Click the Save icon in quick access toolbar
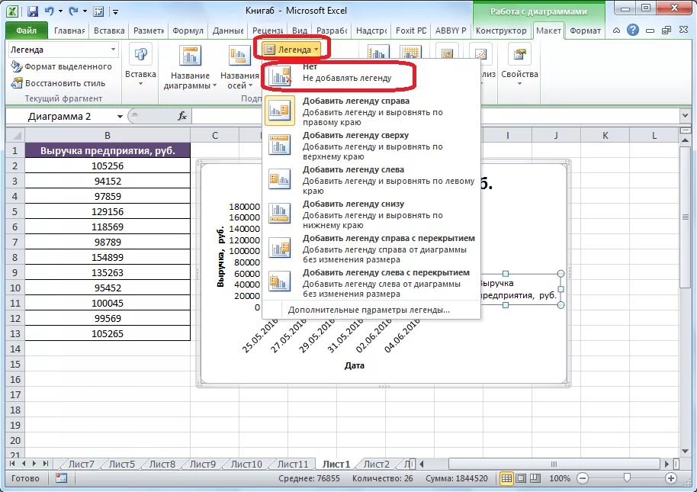 [x=33, y=11]
